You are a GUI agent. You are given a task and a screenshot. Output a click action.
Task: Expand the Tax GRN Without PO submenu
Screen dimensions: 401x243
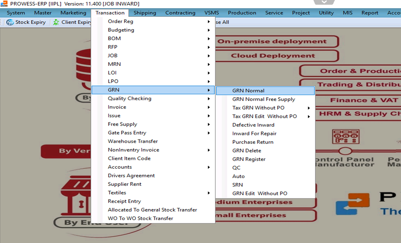tap(258, 108)
